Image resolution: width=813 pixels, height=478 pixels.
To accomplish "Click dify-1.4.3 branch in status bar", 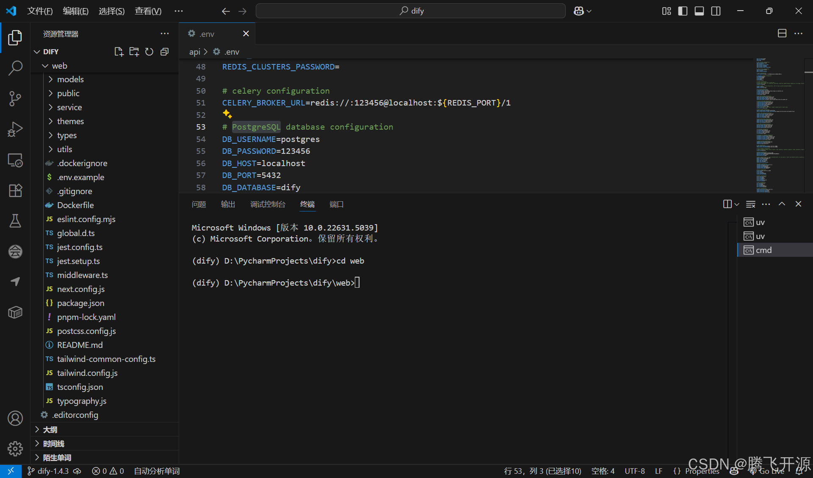I will point(53,471).
